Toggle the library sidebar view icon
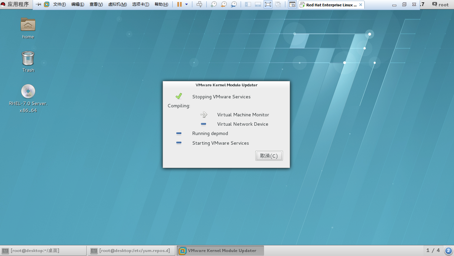This screenshot has width=454, height=256. (x=248, y=4)
